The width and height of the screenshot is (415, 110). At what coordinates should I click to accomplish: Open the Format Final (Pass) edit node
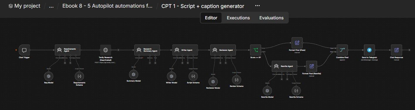point(297,43)
